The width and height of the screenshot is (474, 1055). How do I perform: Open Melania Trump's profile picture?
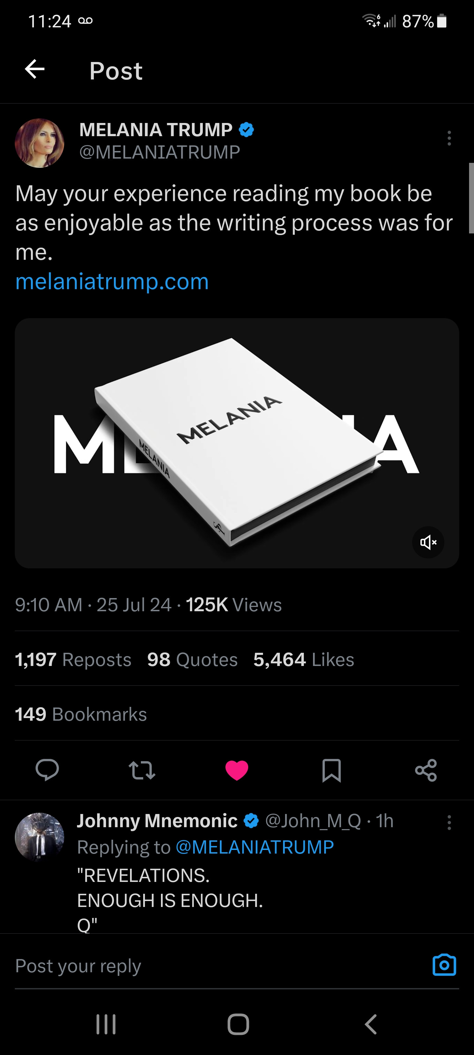coord(39,143)
